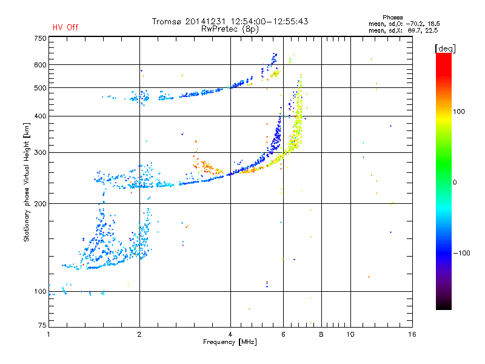
Task: Click the 'mean, sd,X: 89.7, 22.5' line
Action: pos(403,30)
